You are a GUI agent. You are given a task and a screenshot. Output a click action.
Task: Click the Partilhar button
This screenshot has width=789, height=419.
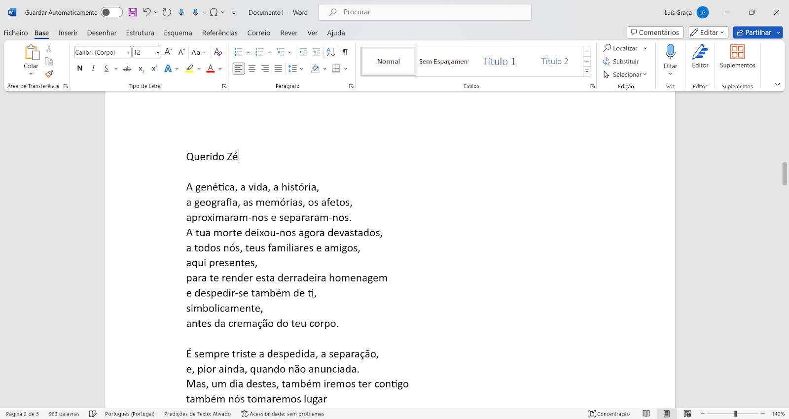tap(754, 33)
